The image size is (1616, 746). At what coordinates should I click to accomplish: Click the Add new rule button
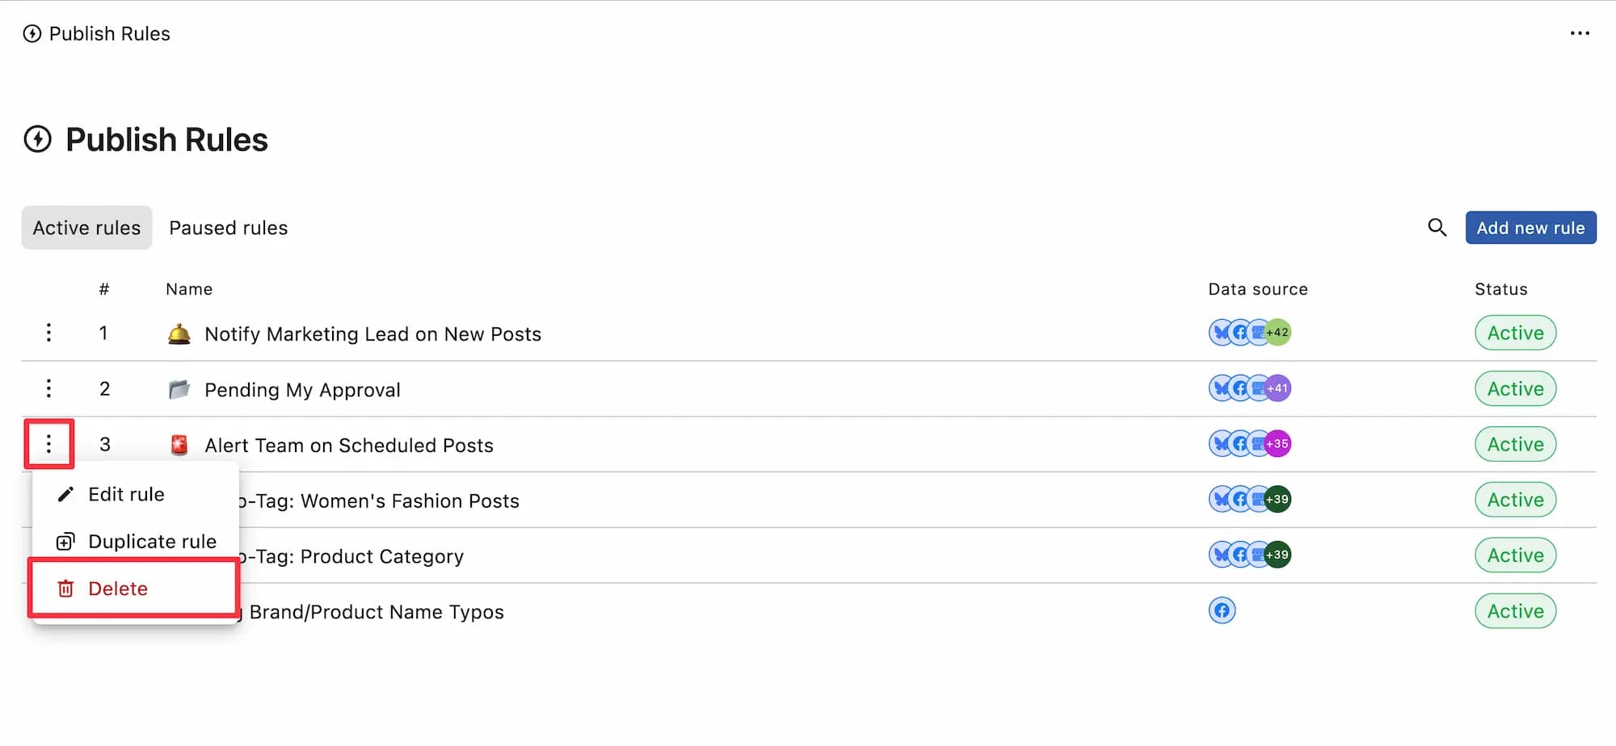[x=1530, y=228]
